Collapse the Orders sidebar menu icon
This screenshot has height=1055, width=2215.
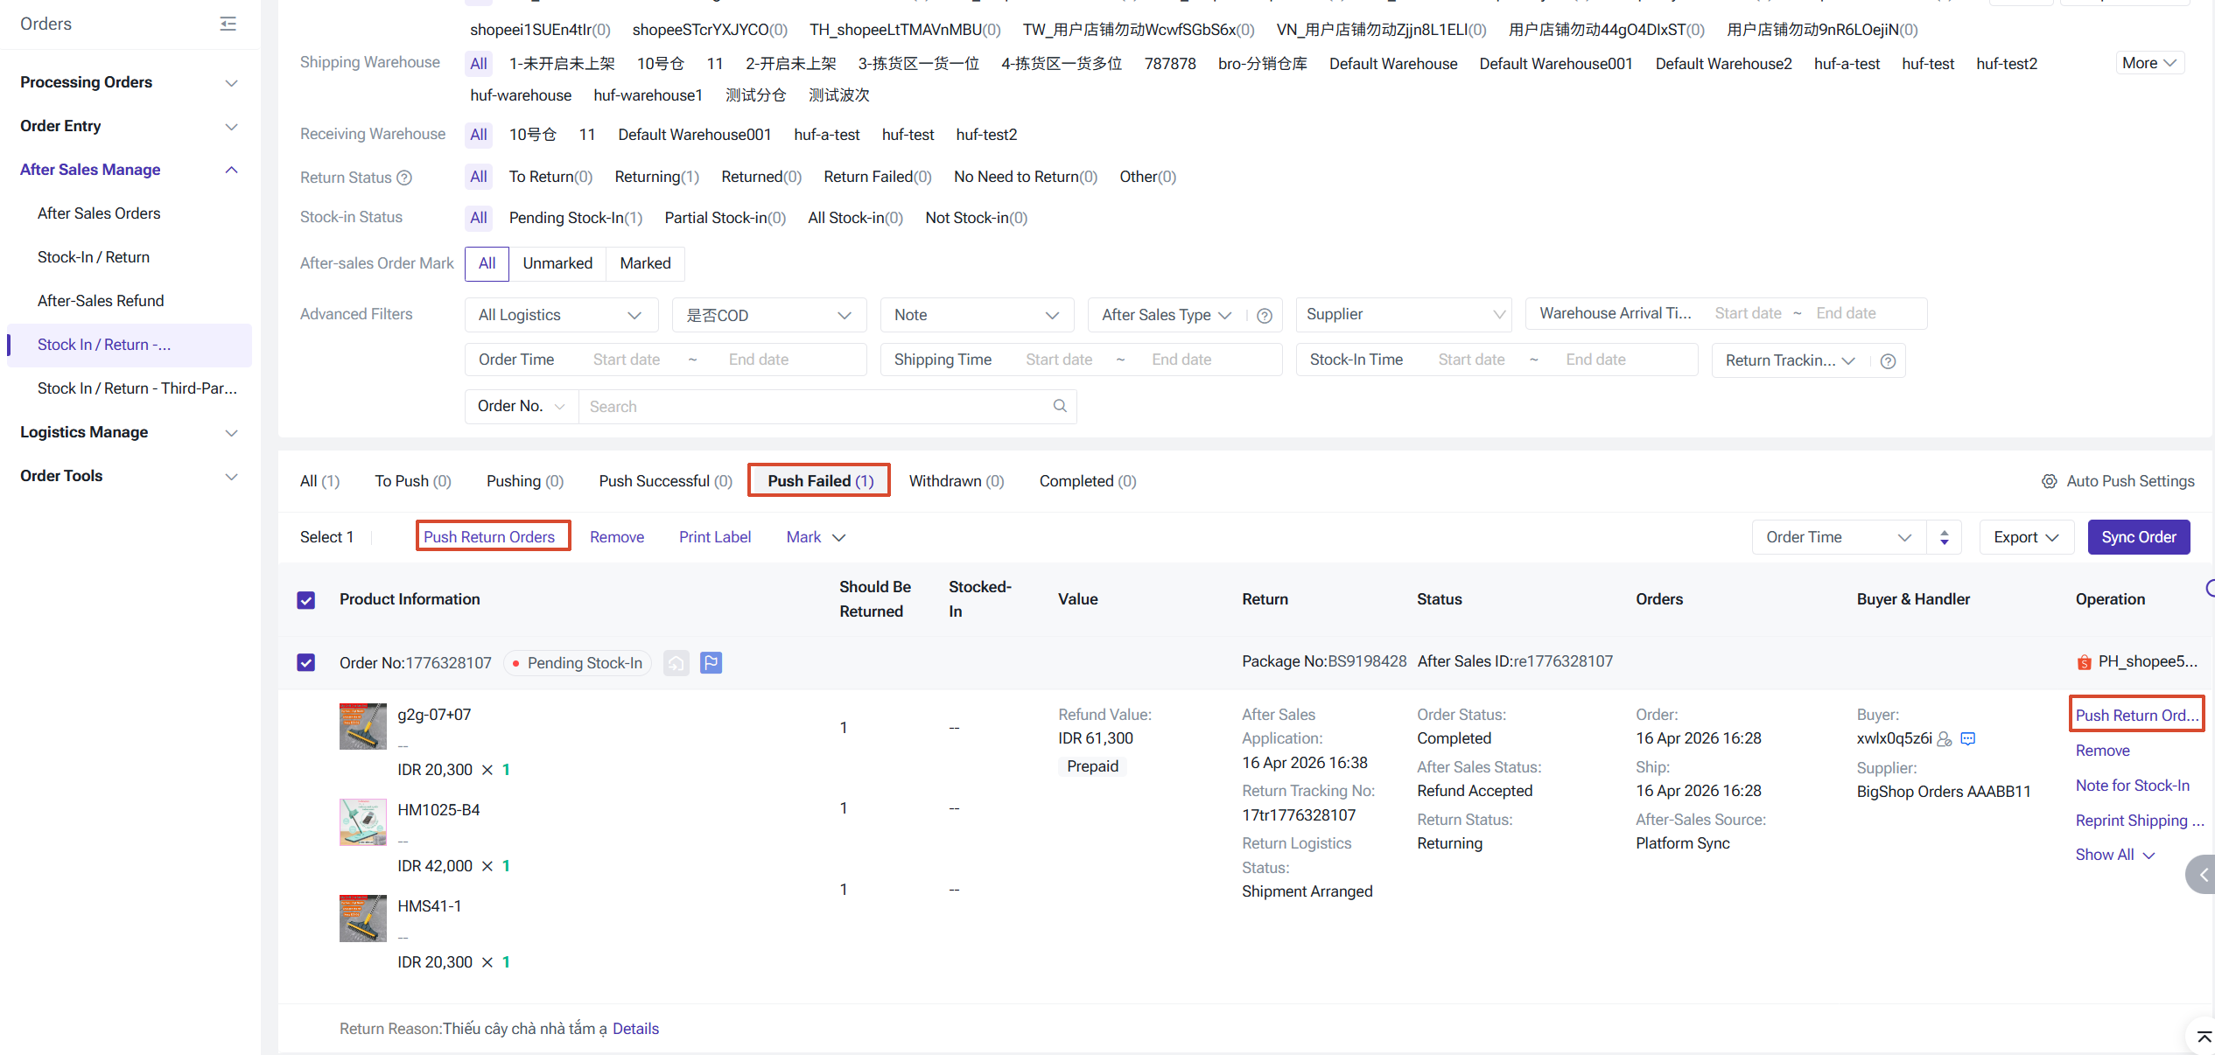click(x=228, y=24)
